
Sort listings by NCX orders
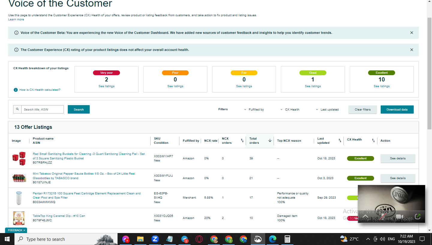242,140
